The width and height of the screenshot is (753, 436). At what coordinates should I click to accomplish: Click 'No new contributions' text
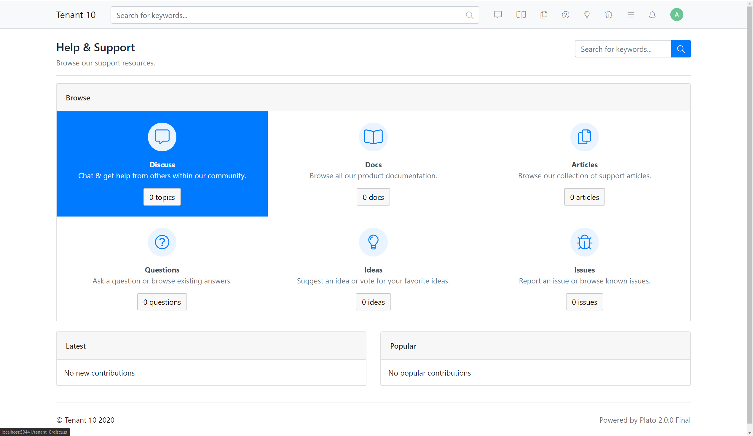point(99,373)
